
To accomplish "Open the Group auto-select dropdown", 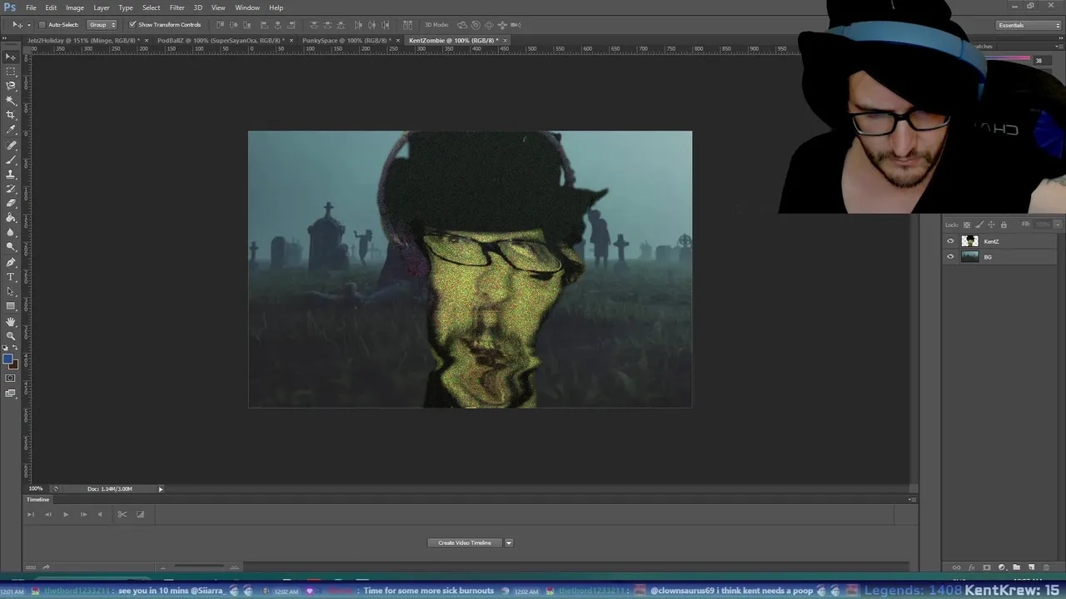I will (x=102, y=25).
